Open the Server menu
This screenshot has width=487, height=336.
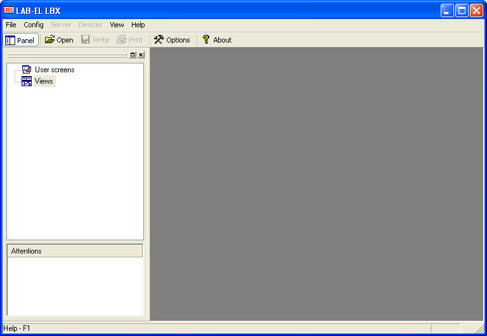click(61, 25)
